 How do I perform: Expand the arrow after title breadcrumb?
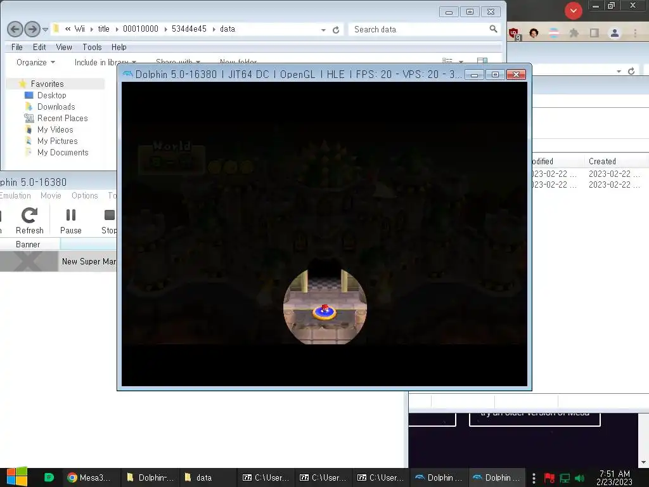(117, 29)
